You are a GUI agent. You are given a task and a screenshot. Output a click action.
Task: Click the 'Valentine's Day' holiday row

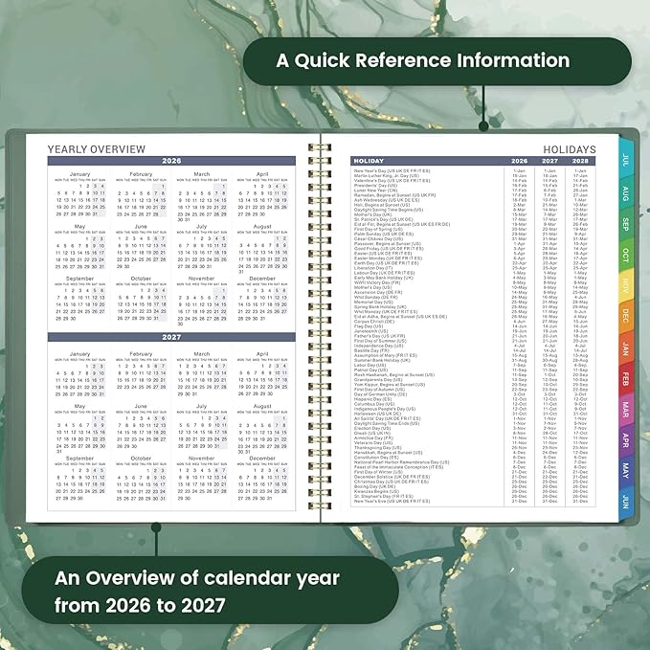click(473, 181)
